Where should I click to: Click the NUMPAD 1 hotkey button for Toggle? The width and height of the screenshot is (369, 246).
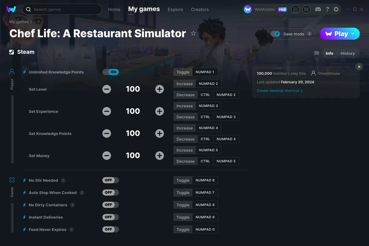click(205, 72)
